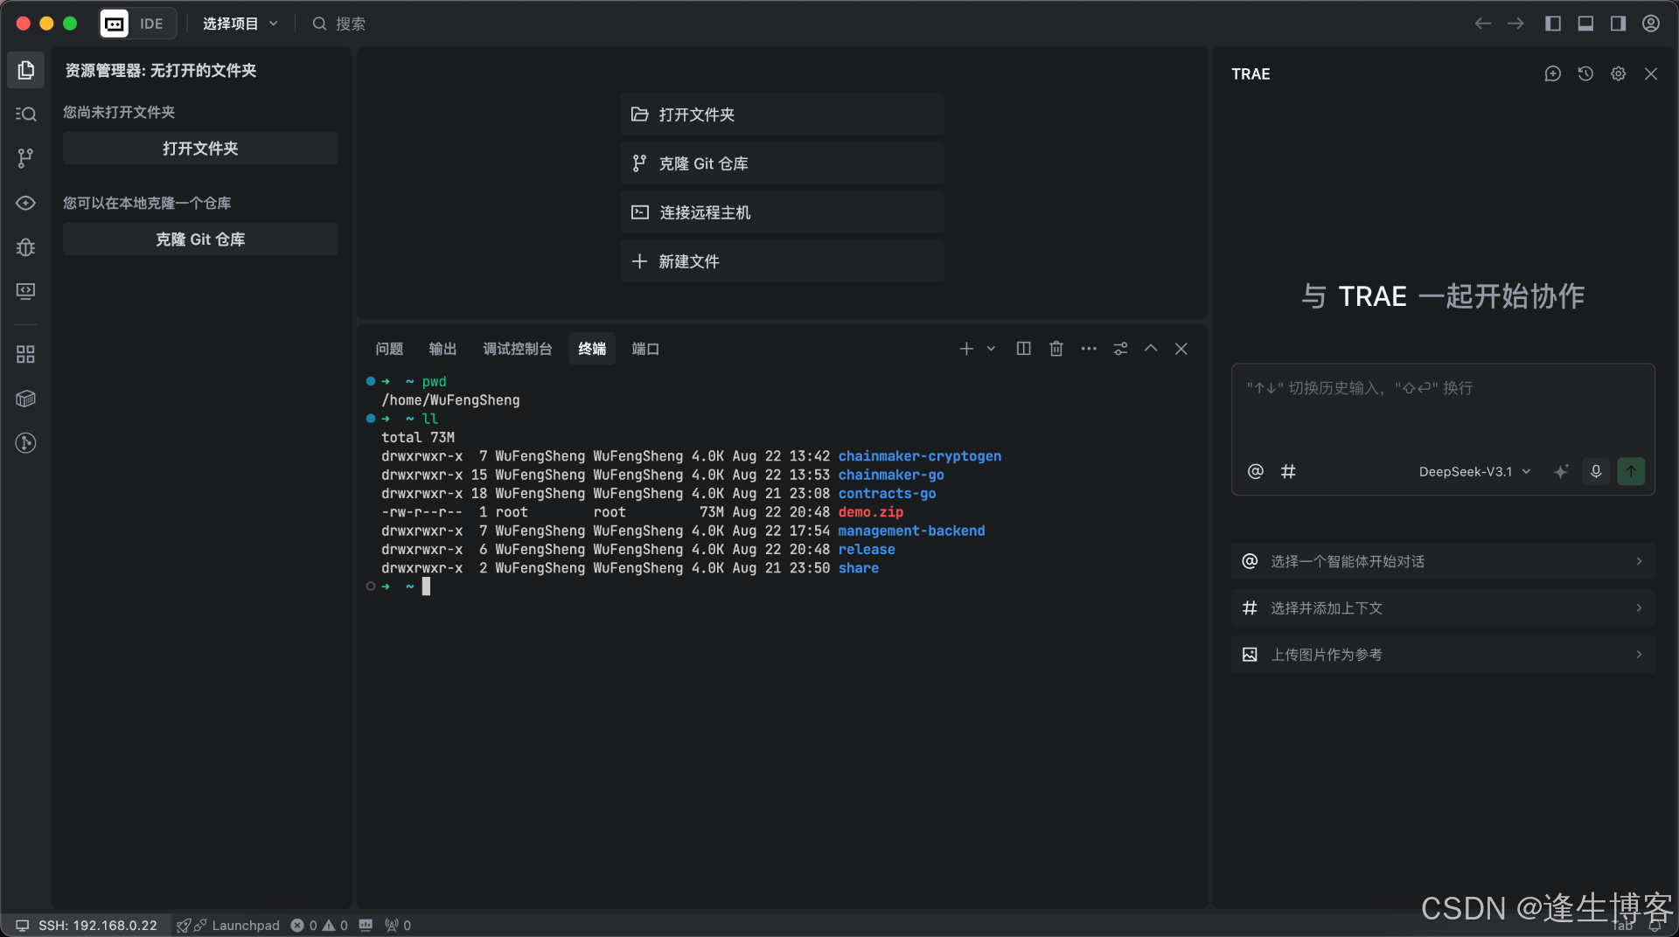Viewport: 1679px width, 937px height.
Task: Switch to the 调试控制台 tab
Action: 518,349
